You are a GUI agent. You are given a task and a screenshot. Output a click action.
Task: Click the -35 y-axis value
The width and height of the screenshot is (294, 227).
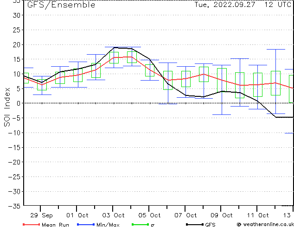[x=14, y=206]
